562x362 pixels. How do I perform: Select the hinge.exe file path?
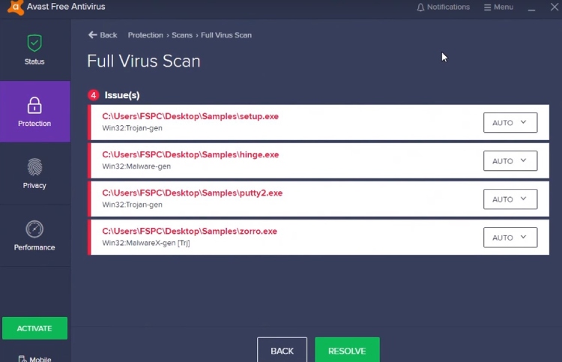[x=190, y=154]
